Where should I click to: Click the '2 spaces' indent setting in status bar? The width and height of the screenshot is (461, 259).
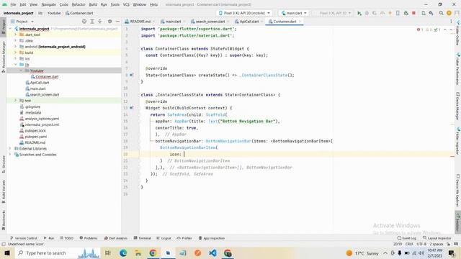(x=437, y=244)
